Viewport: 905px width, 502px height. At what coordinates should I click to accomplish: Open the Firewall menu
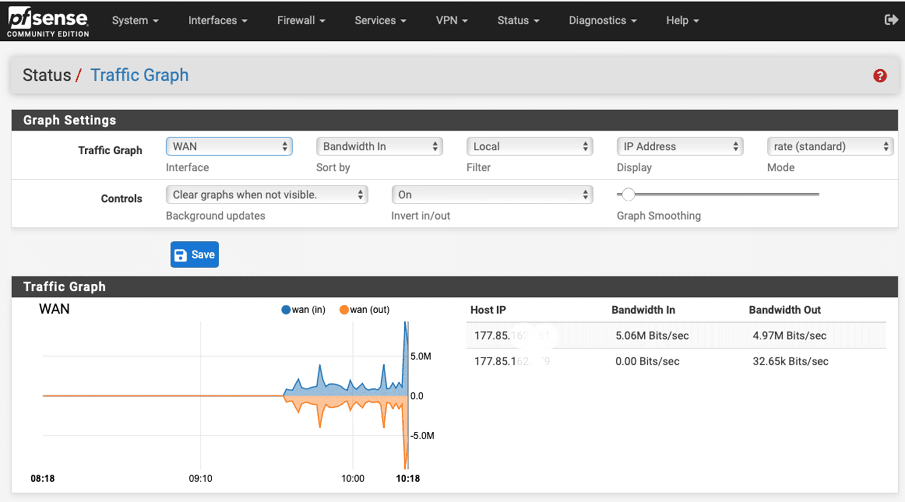pos(301,20)
